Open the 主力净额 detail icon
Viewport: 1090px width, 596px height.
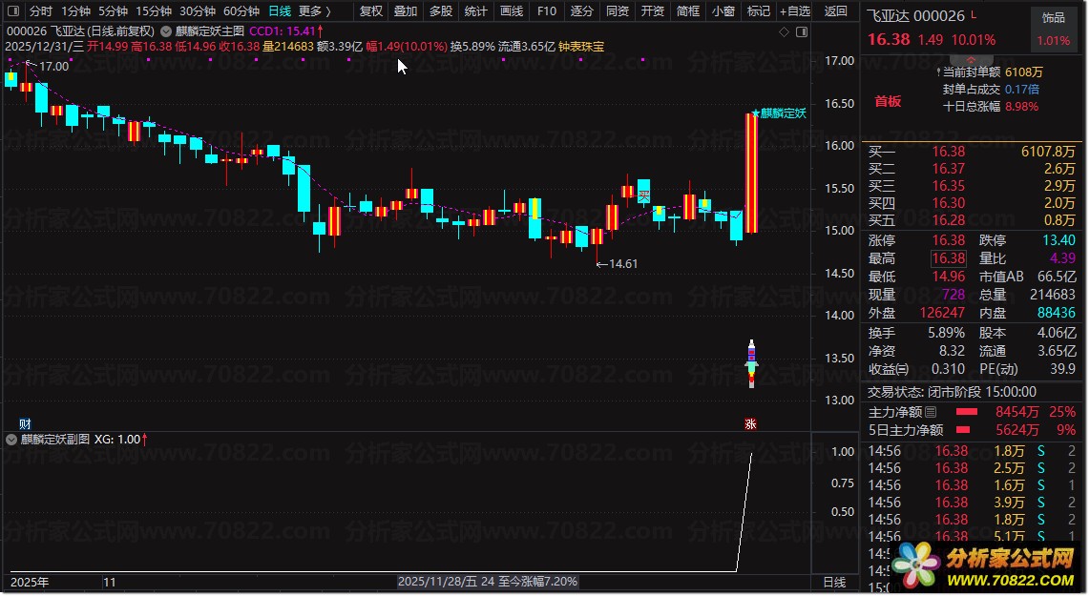(x=931, y=412)
